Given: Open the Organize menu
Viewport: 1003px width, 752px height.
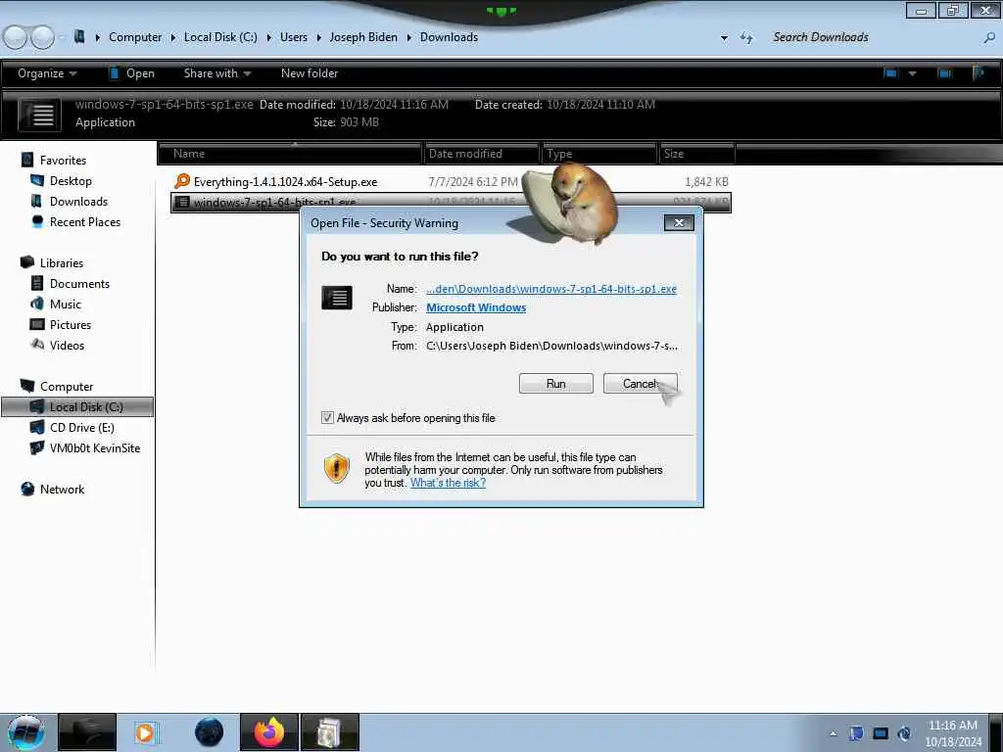Looking at the screenshot, I should point(47,73).
